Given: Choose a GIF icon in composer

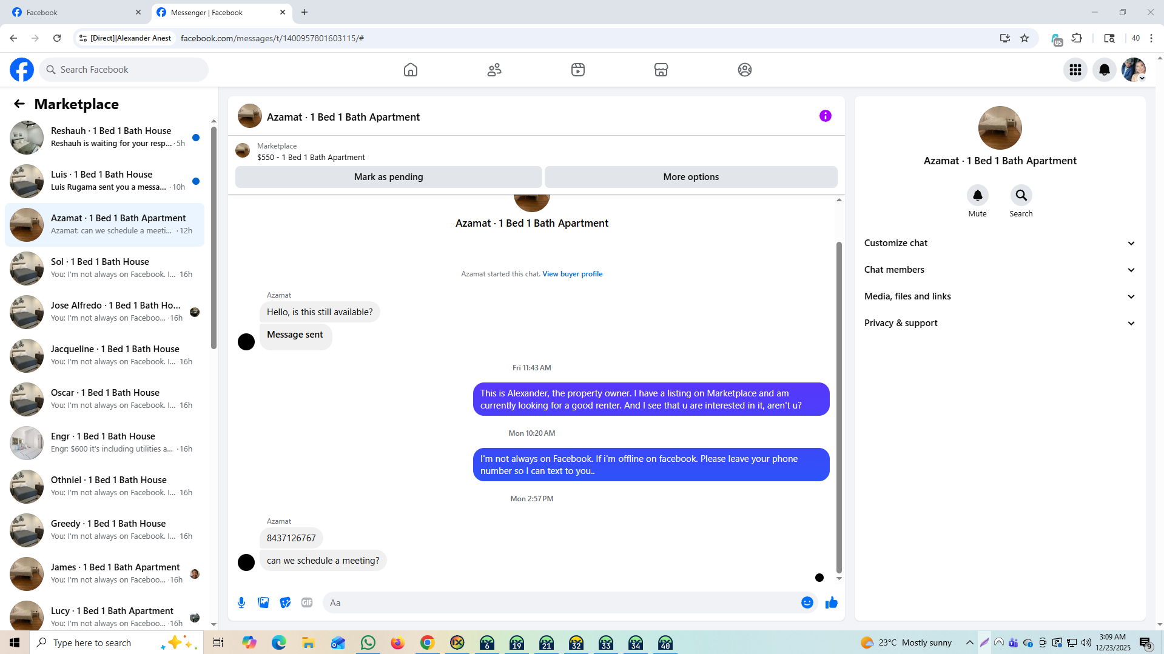Looking at the screenshot, I should click(307, 602).
